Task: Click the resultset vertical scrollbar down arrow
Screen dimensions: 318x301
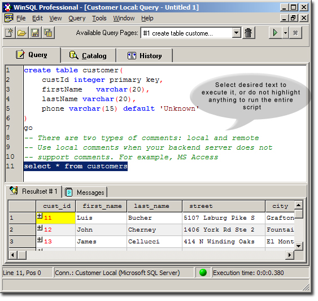Action: [299, 246]
